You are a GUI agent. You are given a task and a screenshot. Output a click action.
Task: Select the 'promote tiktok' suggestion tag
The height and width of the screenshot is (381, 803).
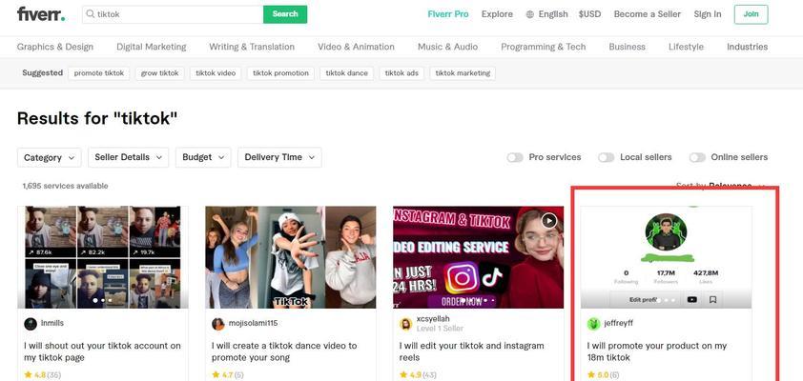tap(99, 73)
